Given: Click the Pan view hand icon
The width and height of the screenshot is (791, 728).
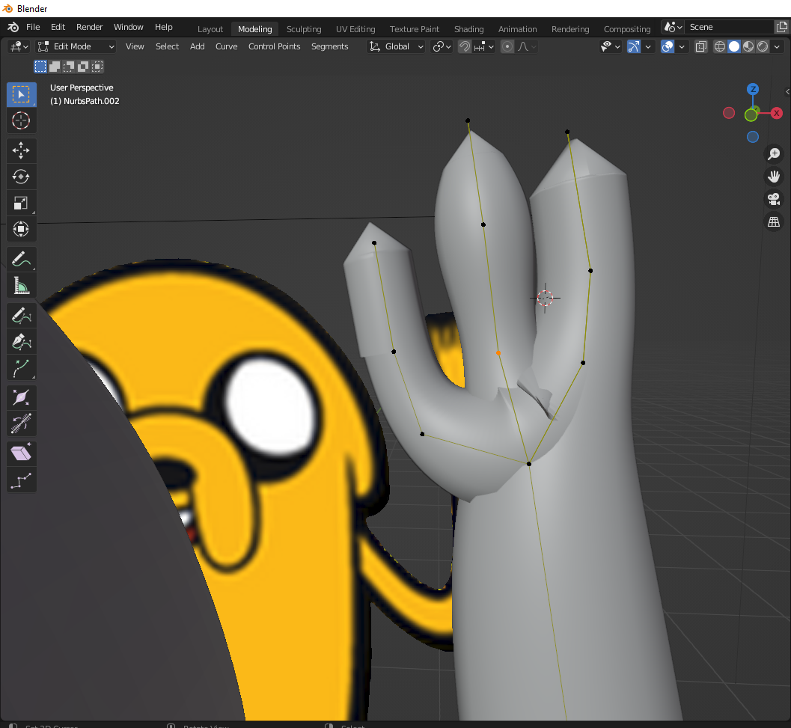Looking at the screenshot, I should point(774,177).
